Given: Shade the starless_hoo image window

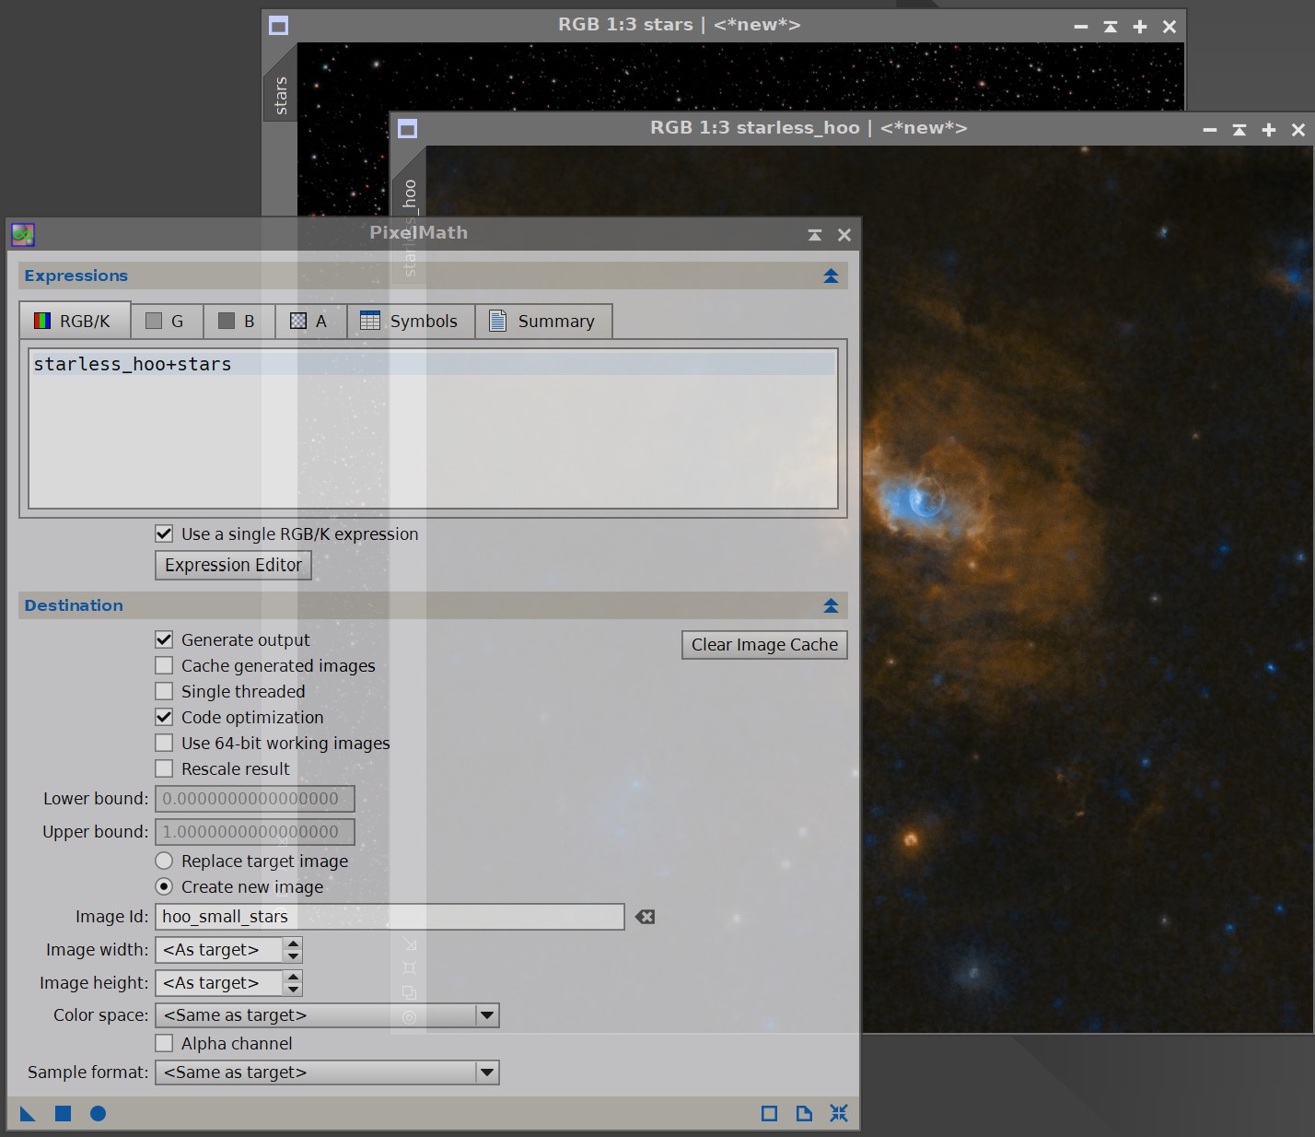Looking at the screenshot, I should pyautogui.click(x=1239, y=130).
